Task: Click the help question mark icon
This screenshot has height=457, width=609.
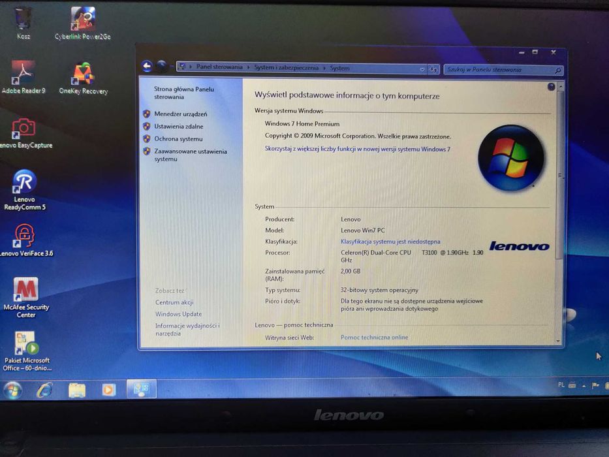Action: [551, 87]
